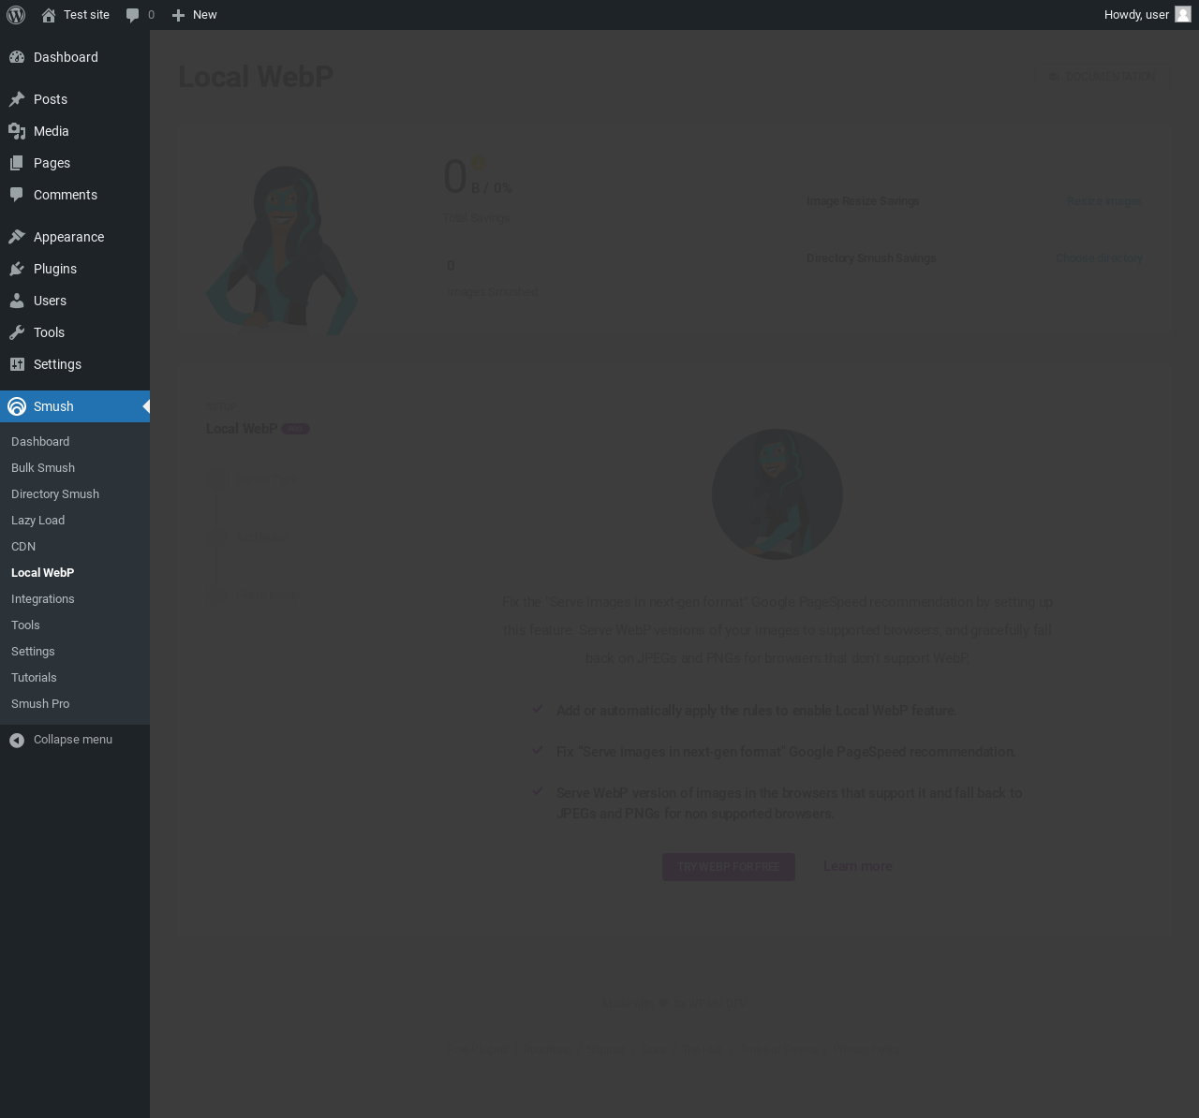Click the Pages icon in the sidebar
Viewport: 1199px width, 1118px height.
pyautogui.click(x=17, y=163)
